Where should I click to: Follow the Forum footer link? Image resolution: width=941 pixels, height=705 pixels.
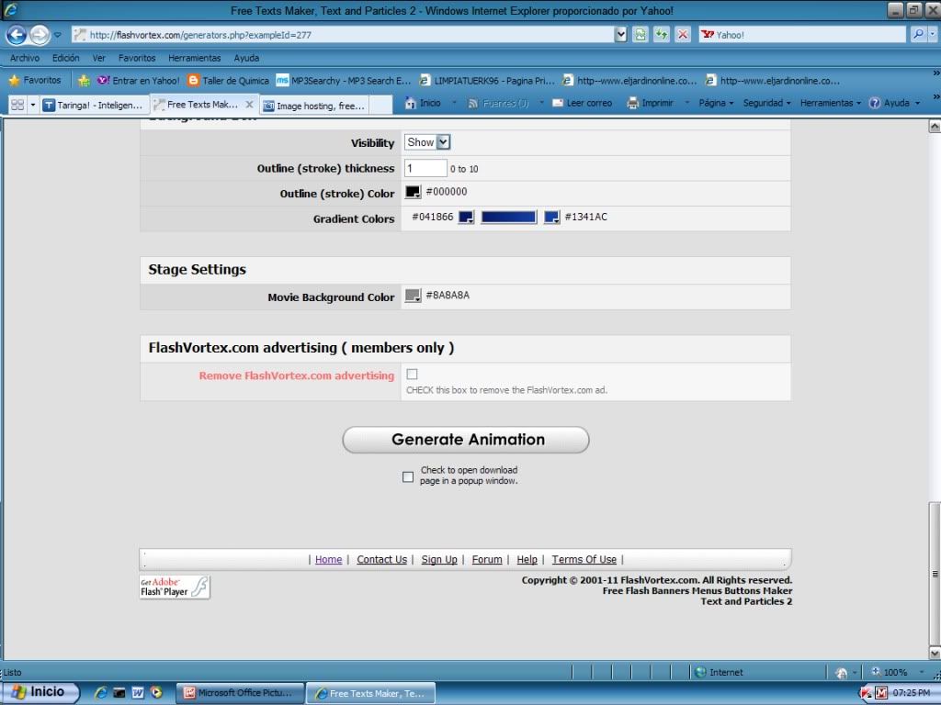[487, 559]
